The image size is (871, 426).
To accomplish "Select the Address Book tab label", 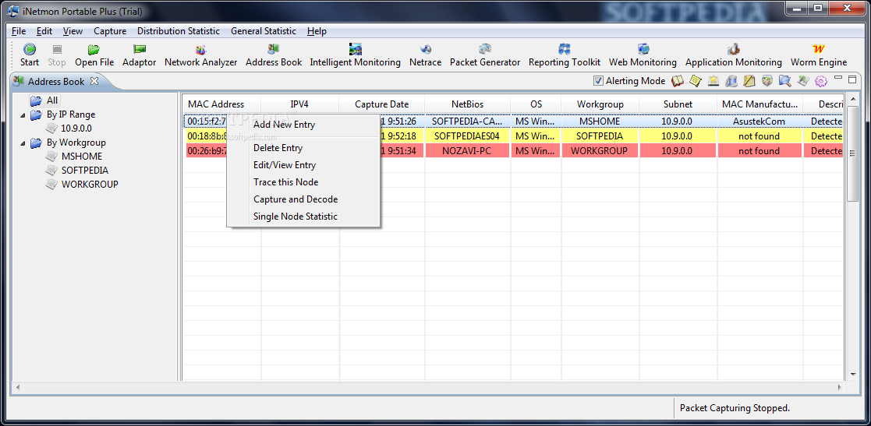I will click(56, 82).
